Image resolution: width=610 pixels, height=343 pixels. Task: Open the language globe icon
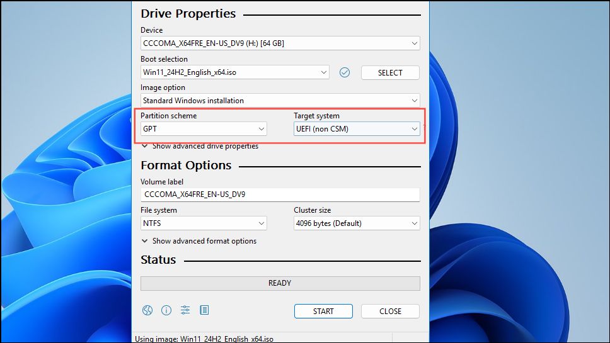147,310
